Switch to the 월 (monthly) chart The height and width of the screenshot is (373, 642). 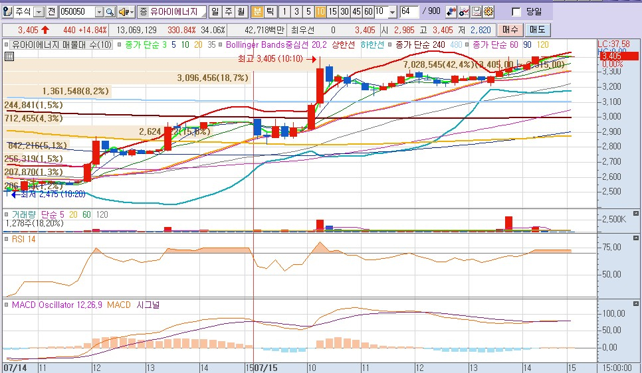[x=240, y=12]
